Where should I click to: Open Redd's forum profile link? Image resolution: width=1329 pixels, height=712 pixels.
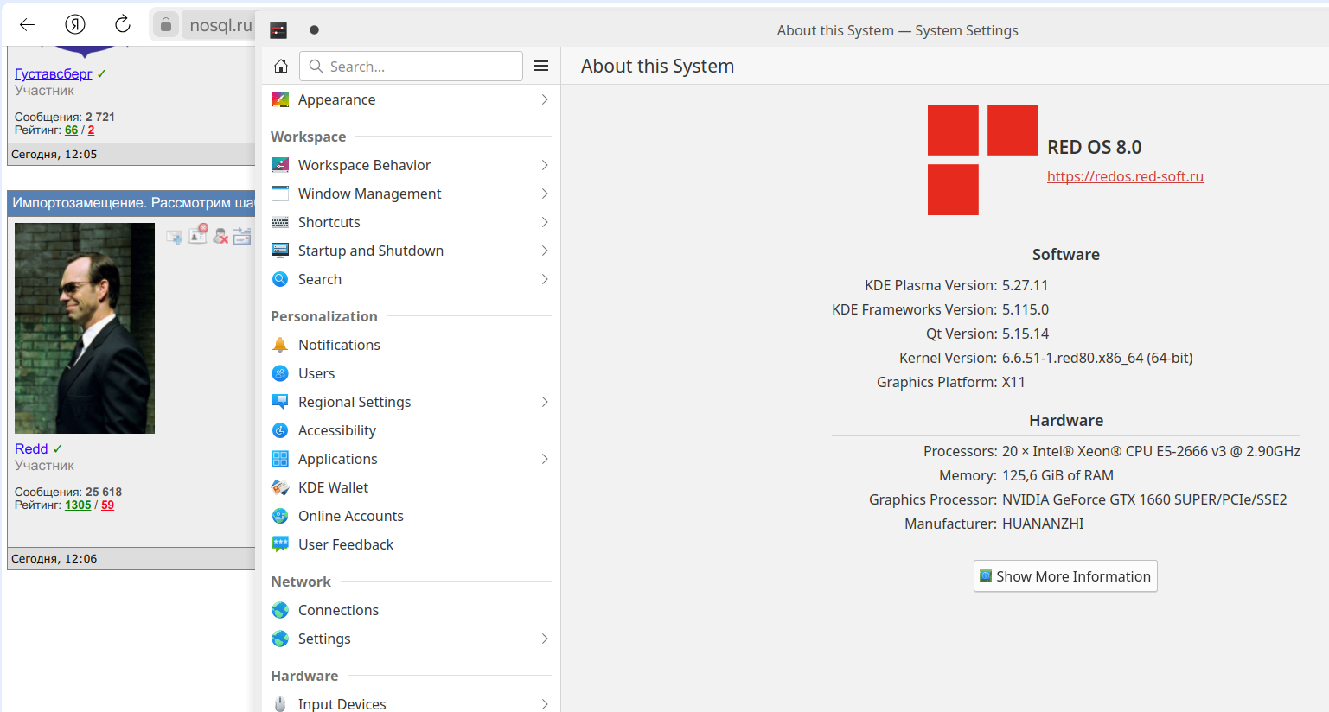click(x=31, y=448)
